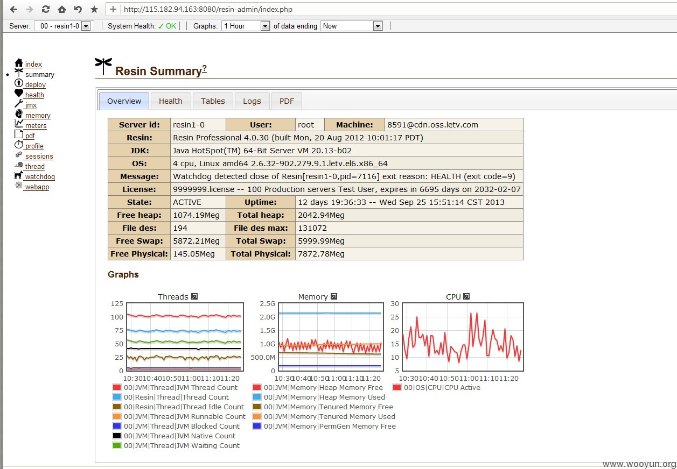Image resolution: width=677 pixels, height=469 pixels.
Task: Click the heart icon beside health
Action: pyautogui.click(x=19, y=94)
